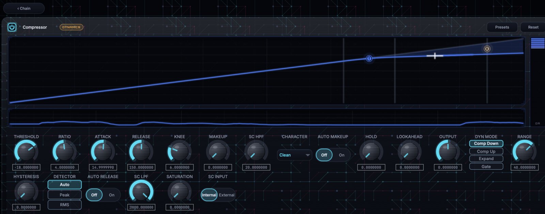Set Auto Makeup to Off
The height and width of the screenshot is (214, 545).
click(x=324, y=155)
